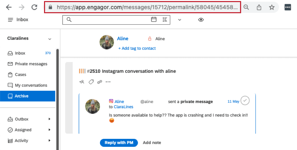Open the browser share icon
Image resolution: width=297 pixels, height=150 pixels.
coord(259,7)
